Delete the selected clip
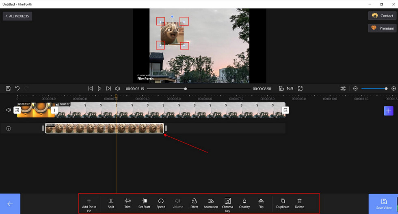The height and width of the screenshot is (214, 398). tap(300, 203)
